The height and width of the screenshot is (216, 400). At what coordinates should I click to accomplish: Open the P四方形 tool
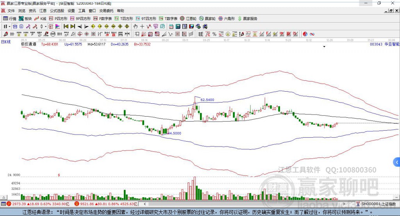(58, 19)
